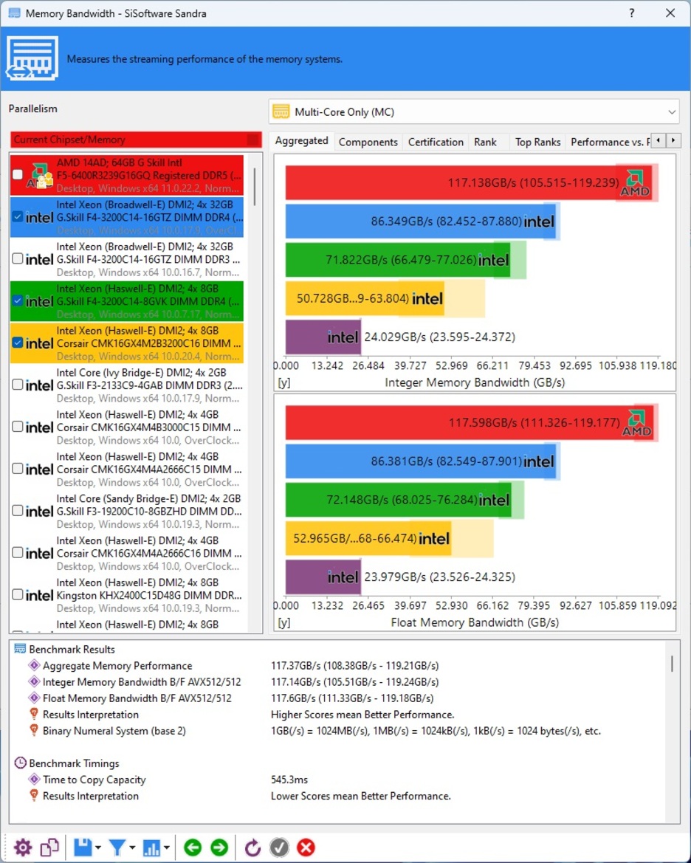Open the Top Ranks tab
The image size is (691, 863).
coord(537,142)
